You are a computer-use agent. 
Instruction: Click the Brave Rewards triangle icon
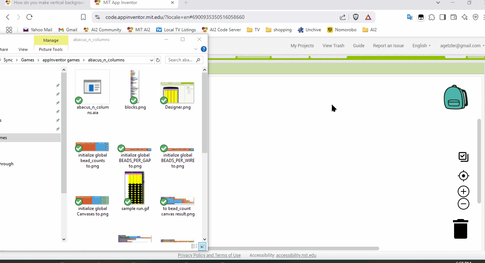[x=368, y=17]
